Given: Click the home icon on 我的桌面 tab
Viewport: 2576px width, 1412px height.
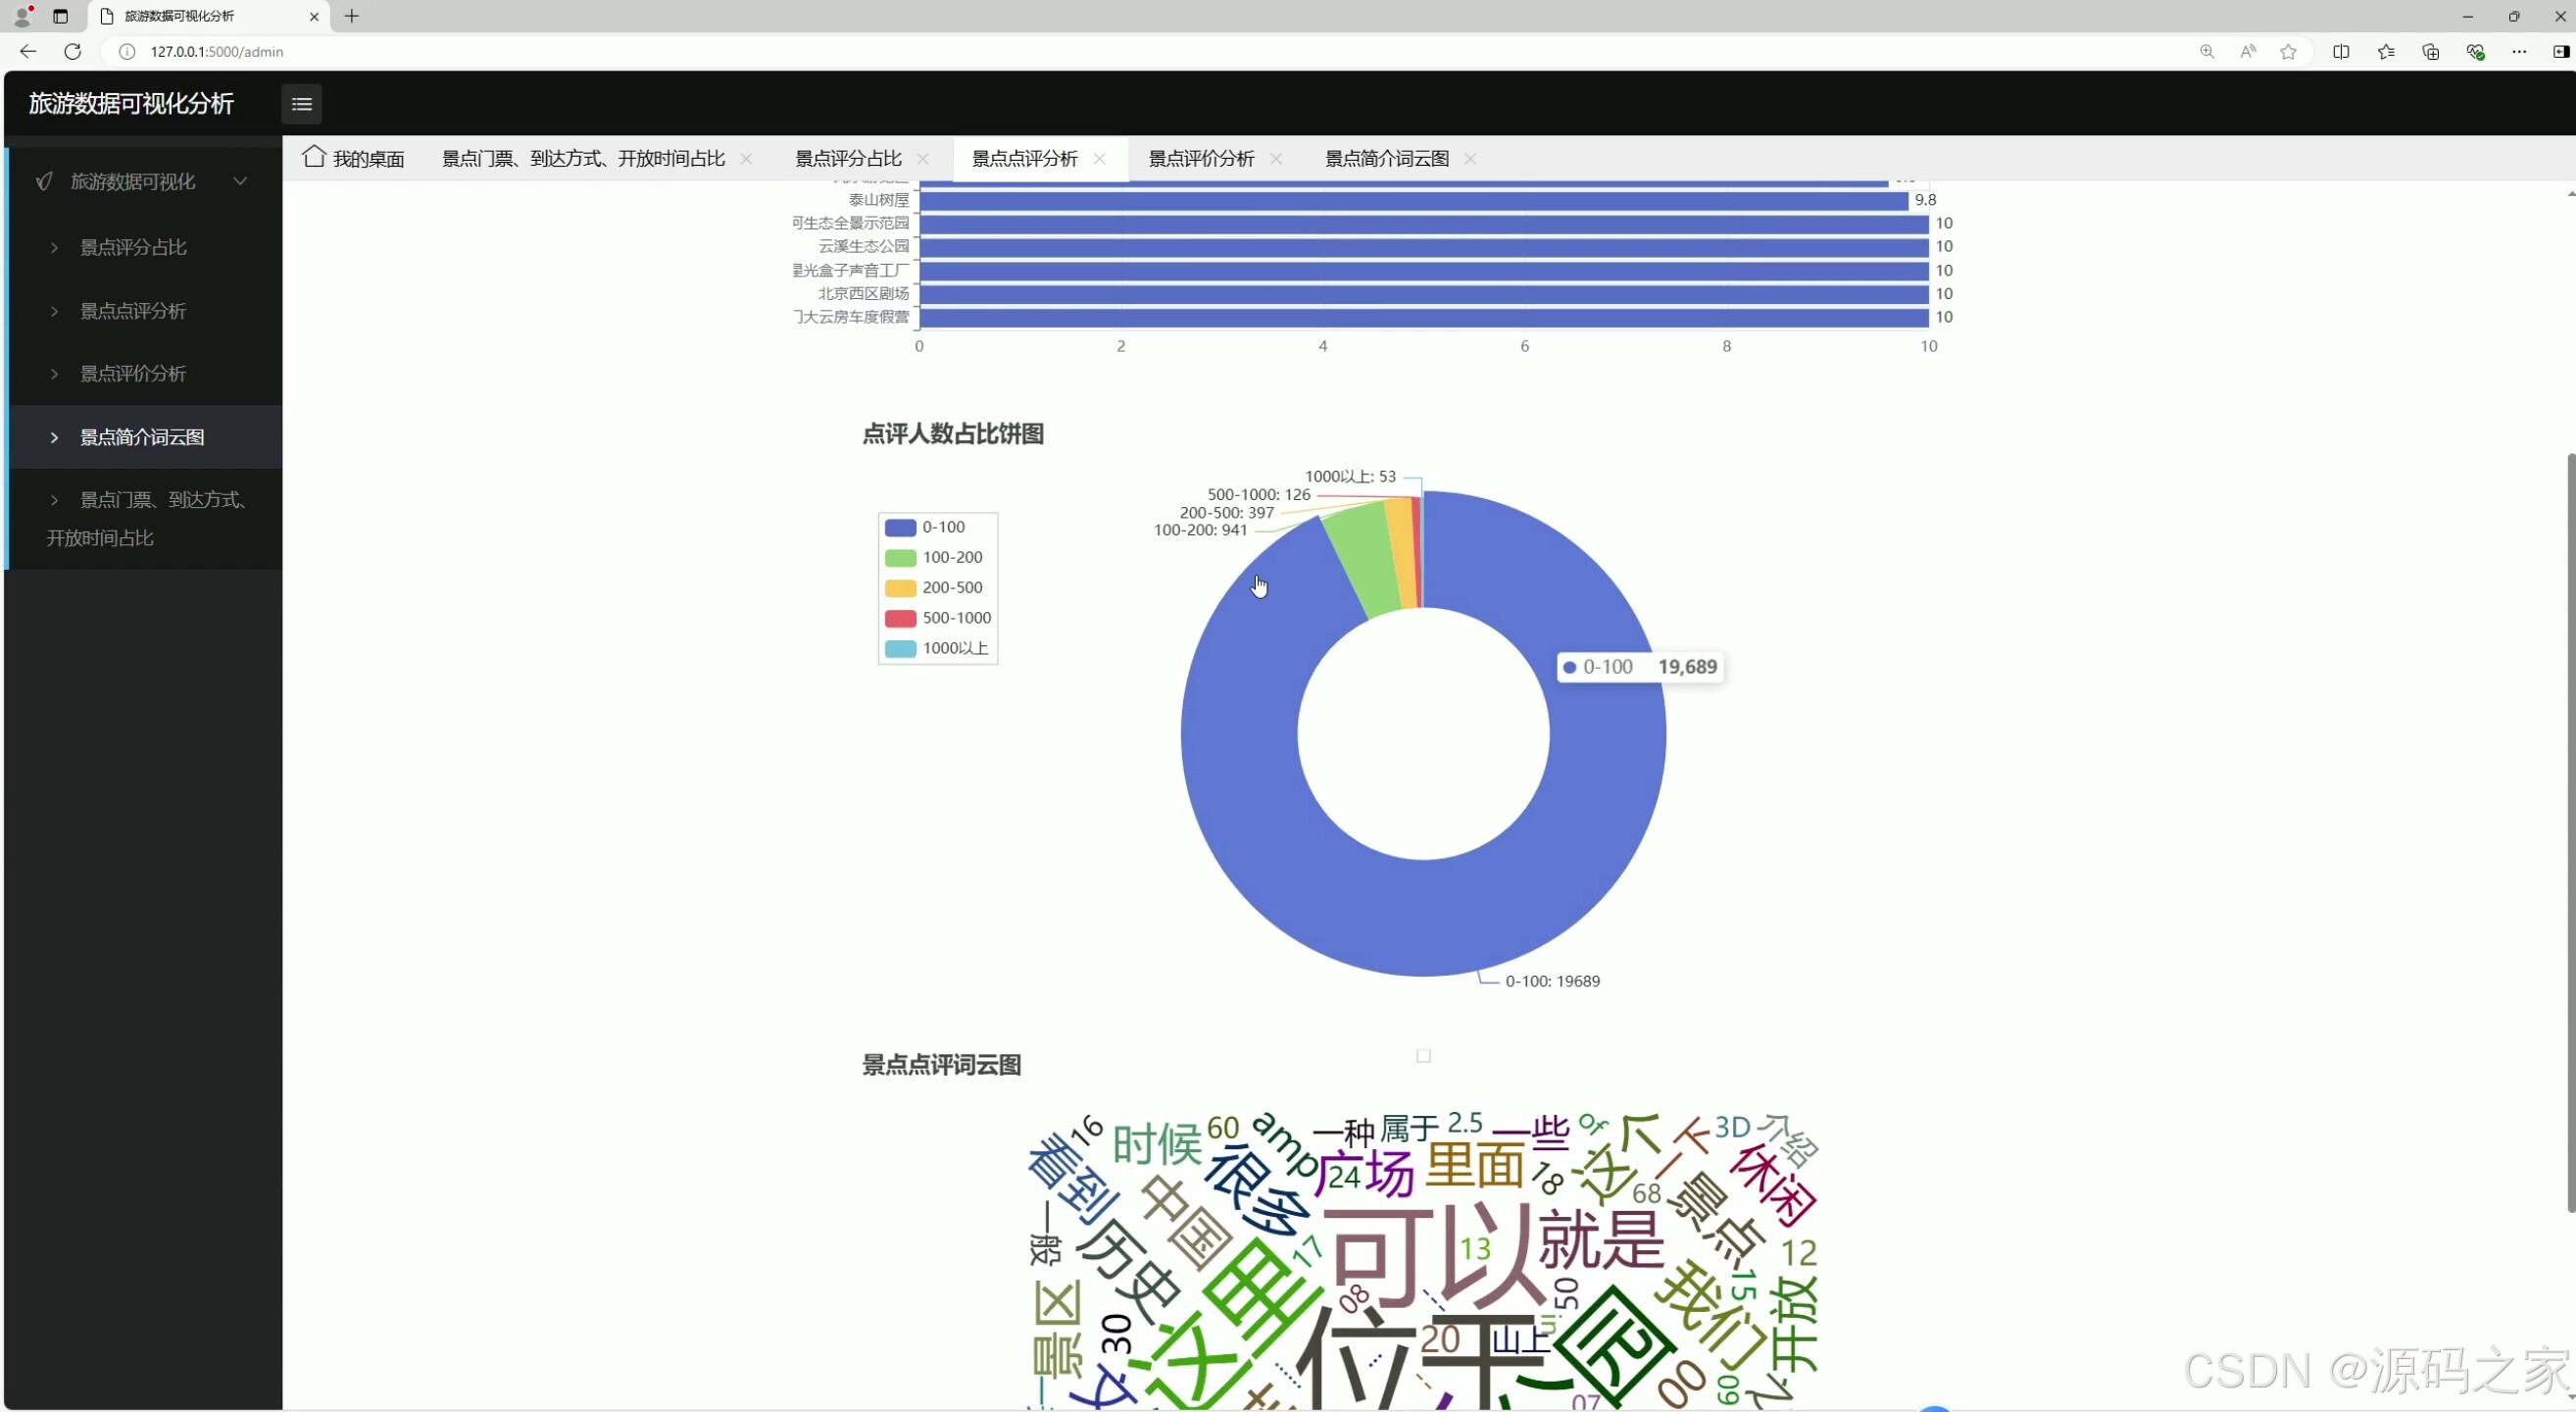Looking at the screenshot, I should (x=314, y=157).
